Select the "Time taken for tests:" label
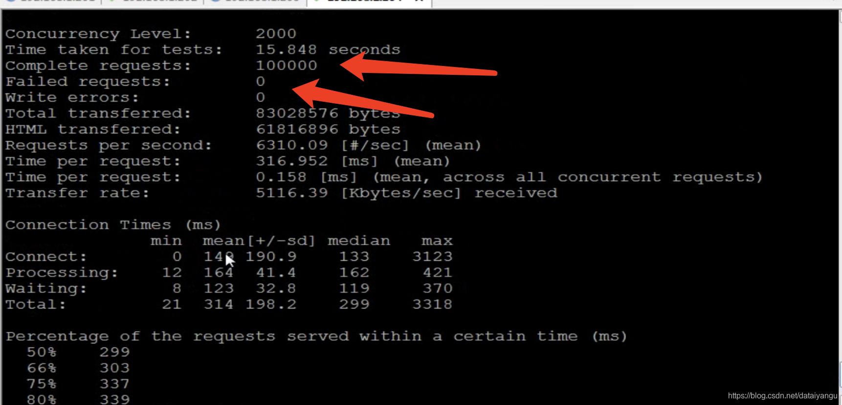Image resolution: width=842 pixels, height=405 pixels. [x=113, y=50]
